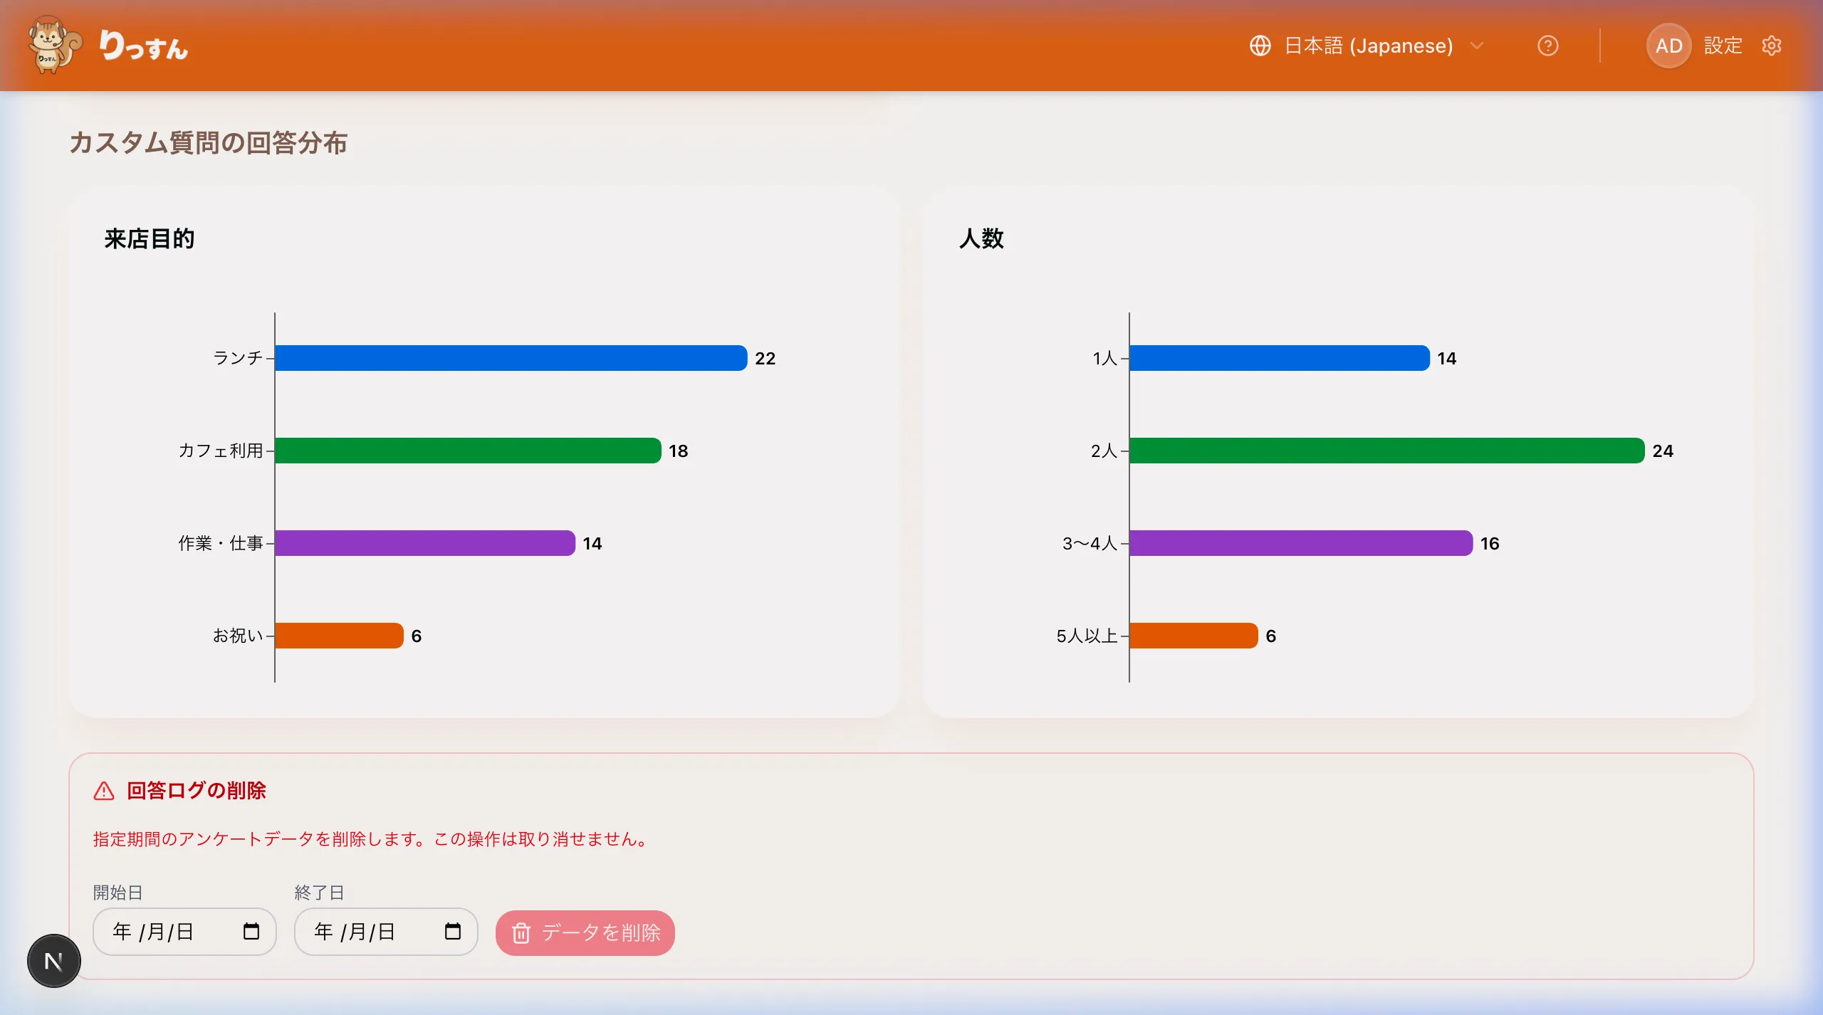Image resolution: width=1823 pixels, height=1015 pixels.
Task: Click the 開始日 date input field
Action: pyautogui.click(x=184, y=931)
